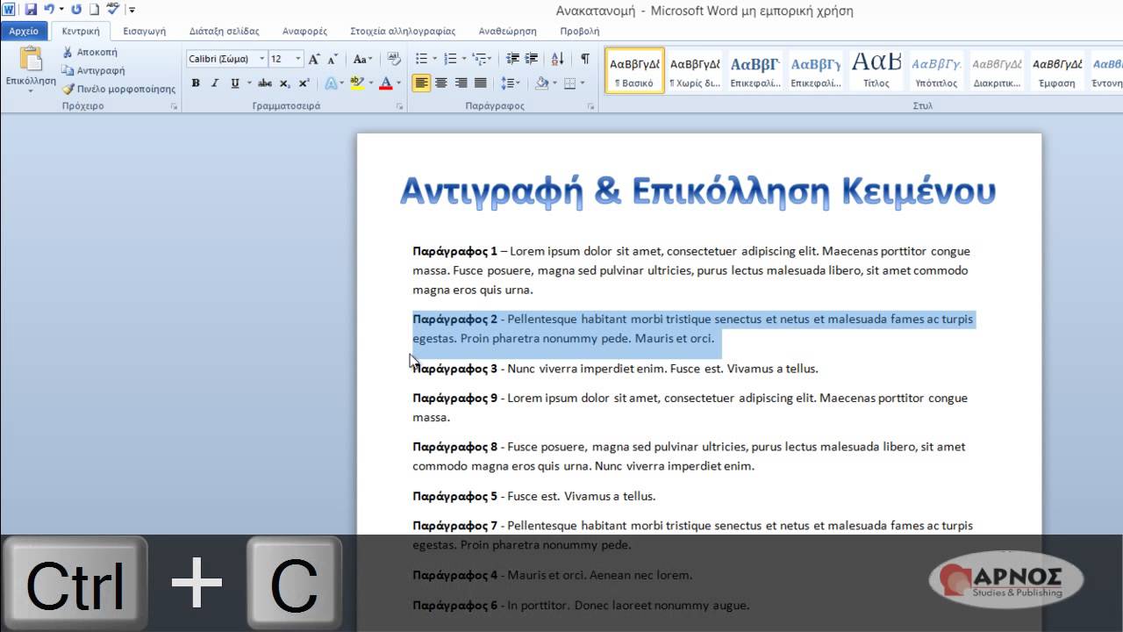The height and width of the screenshot is (632, 1123).
Task: Switch to Αναφορές tab
Action: [x=304, y=31]
